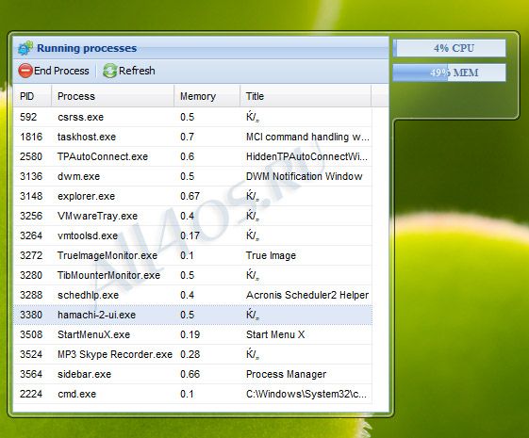
Task: Select the taskhost.exe process
Action: click(192, 137)
